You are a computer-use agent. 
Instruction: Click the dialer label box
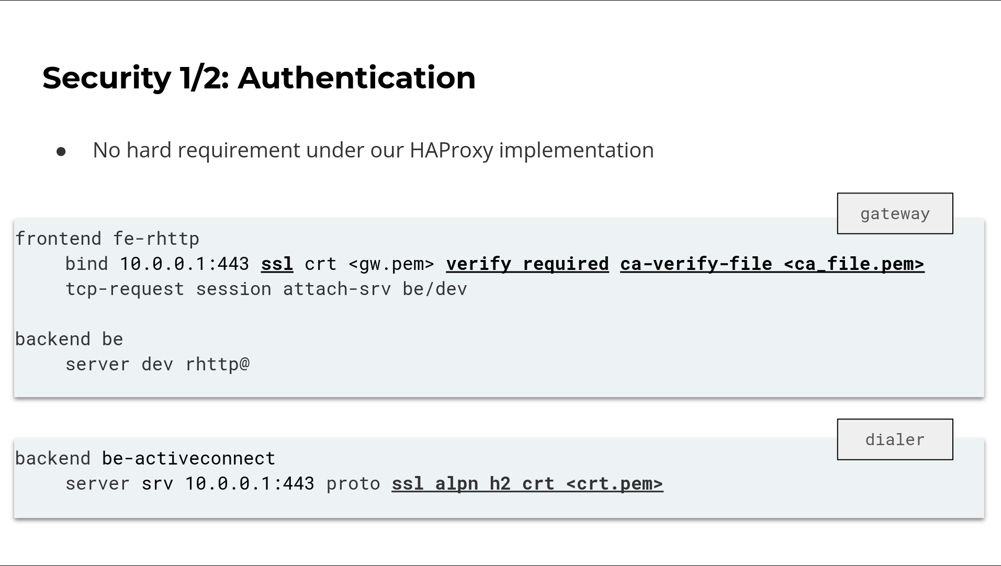click(895, 439)
